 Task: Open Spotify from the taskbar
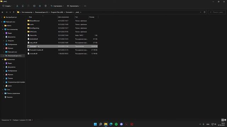(116, 124)
